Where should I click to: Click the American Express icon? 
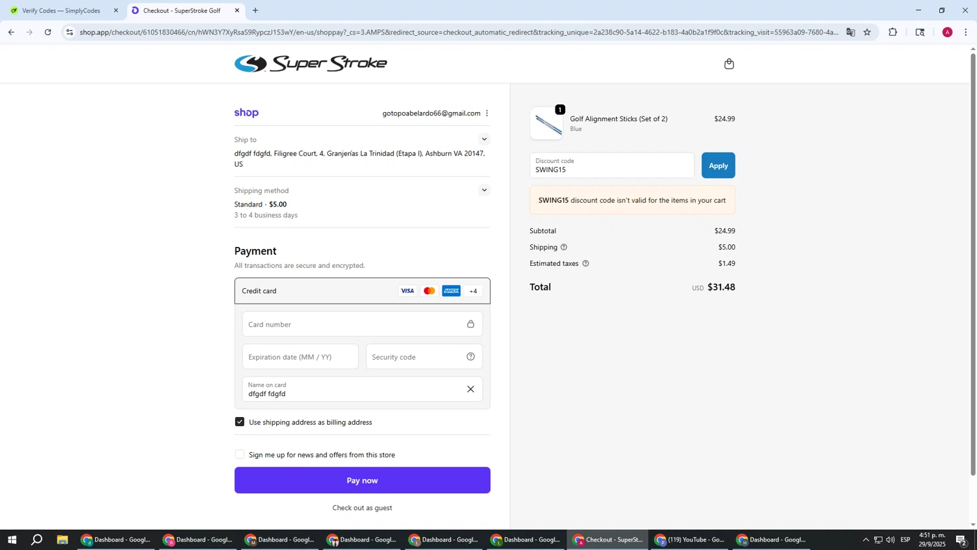(x=451, y=291)
